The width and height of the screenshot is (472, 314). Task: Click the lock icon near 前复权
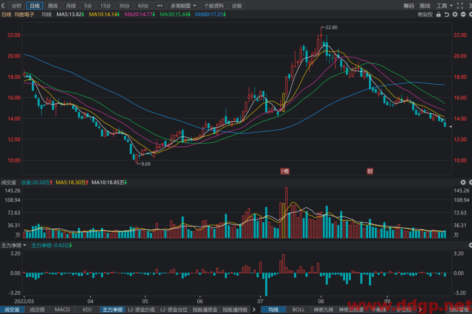[x=439, y=14]
